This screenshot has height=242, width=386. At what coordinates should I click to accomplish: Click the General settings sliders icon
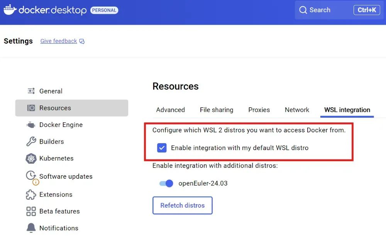pyautogui.click(x=31, y=91)
